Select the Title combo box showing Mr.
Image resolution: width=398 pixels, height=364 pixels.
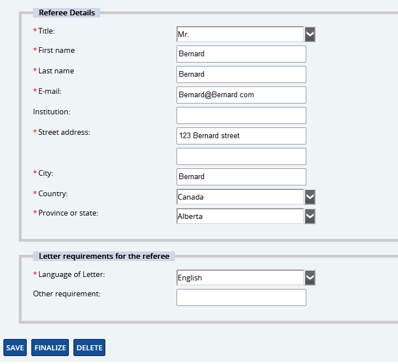[x=240, y=34]
